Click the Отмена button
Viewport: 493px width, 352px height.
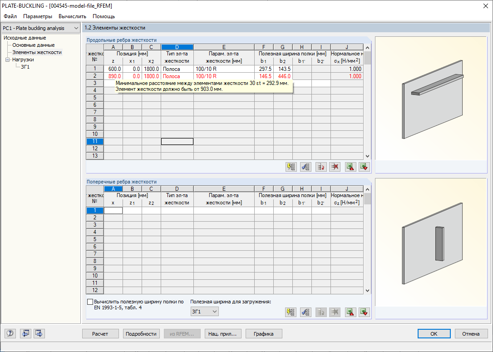(x=471, y=334)
